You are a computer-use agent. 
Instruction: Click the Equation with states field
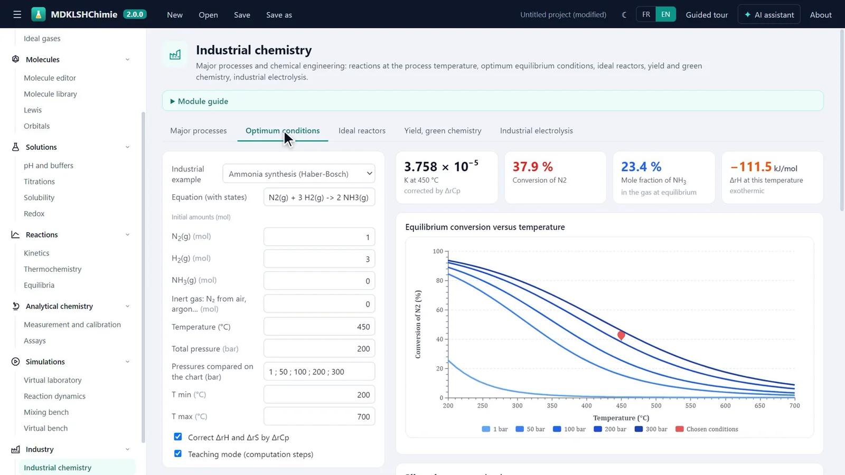pos(319,197)
